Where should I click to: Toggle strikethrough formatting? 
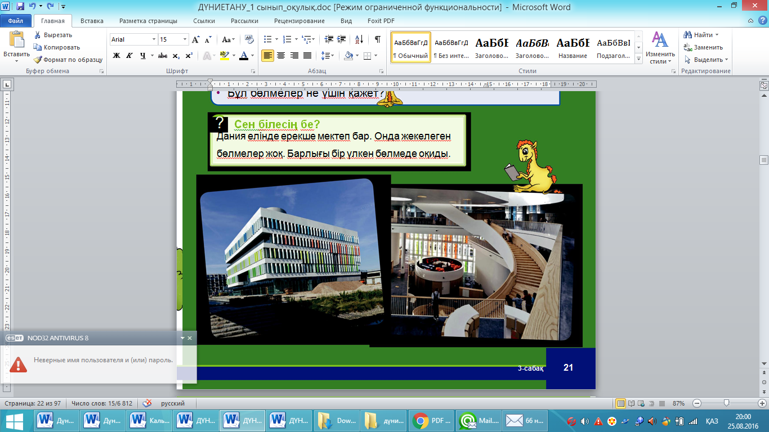point(163,56)
